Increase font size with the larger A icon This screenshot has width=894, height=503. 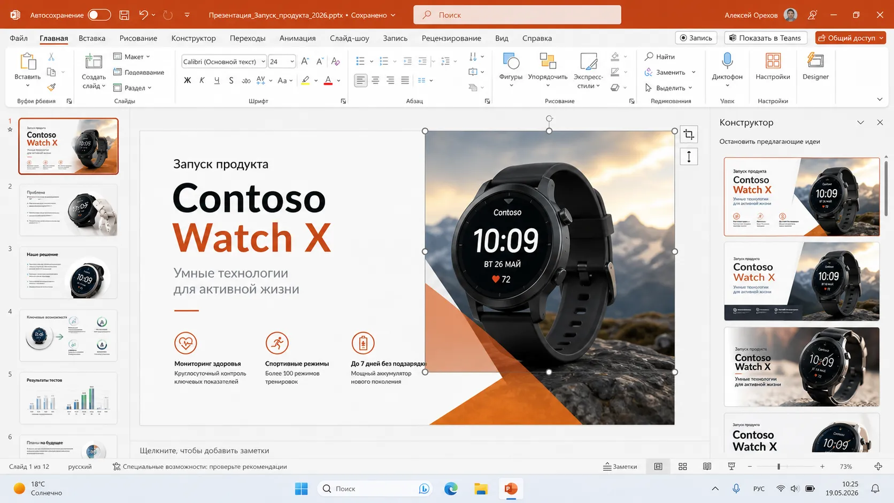point(305,61)
